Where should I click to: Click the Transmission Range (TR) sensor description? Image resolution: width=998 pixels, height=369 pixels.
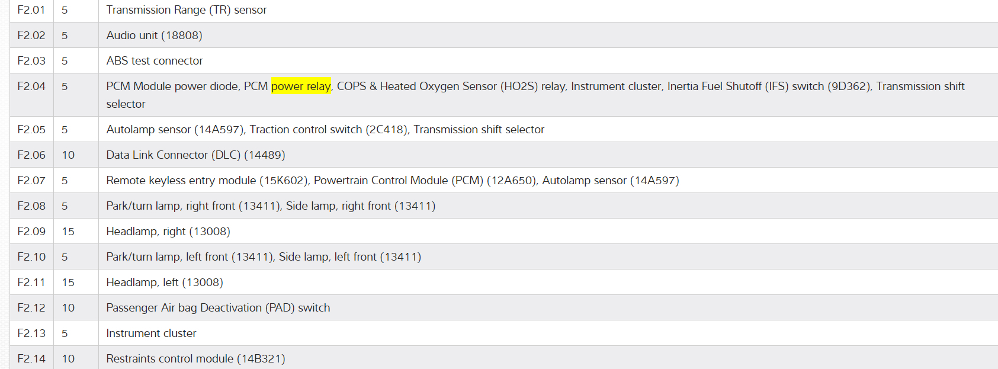(x=187, y=10)
